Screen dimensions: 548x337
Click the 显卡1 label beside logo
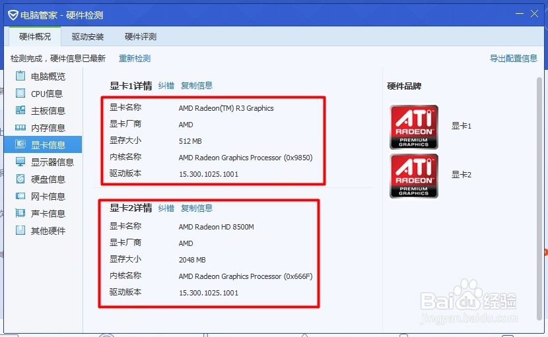462,126
